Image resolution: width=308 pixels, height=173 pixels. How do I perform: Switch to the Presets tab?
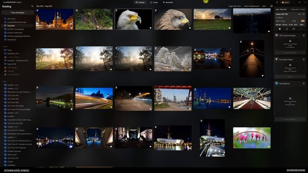(x=154, y=2)
